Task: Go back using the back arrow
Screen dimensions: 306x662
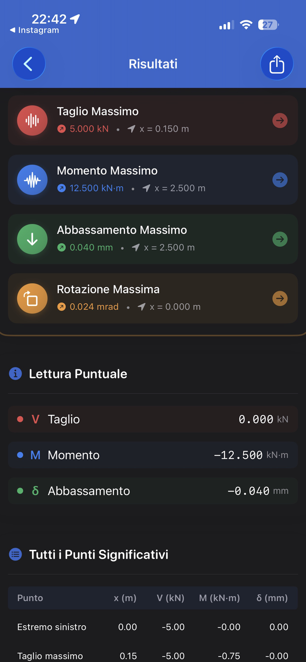Action: tap(29, 64)
